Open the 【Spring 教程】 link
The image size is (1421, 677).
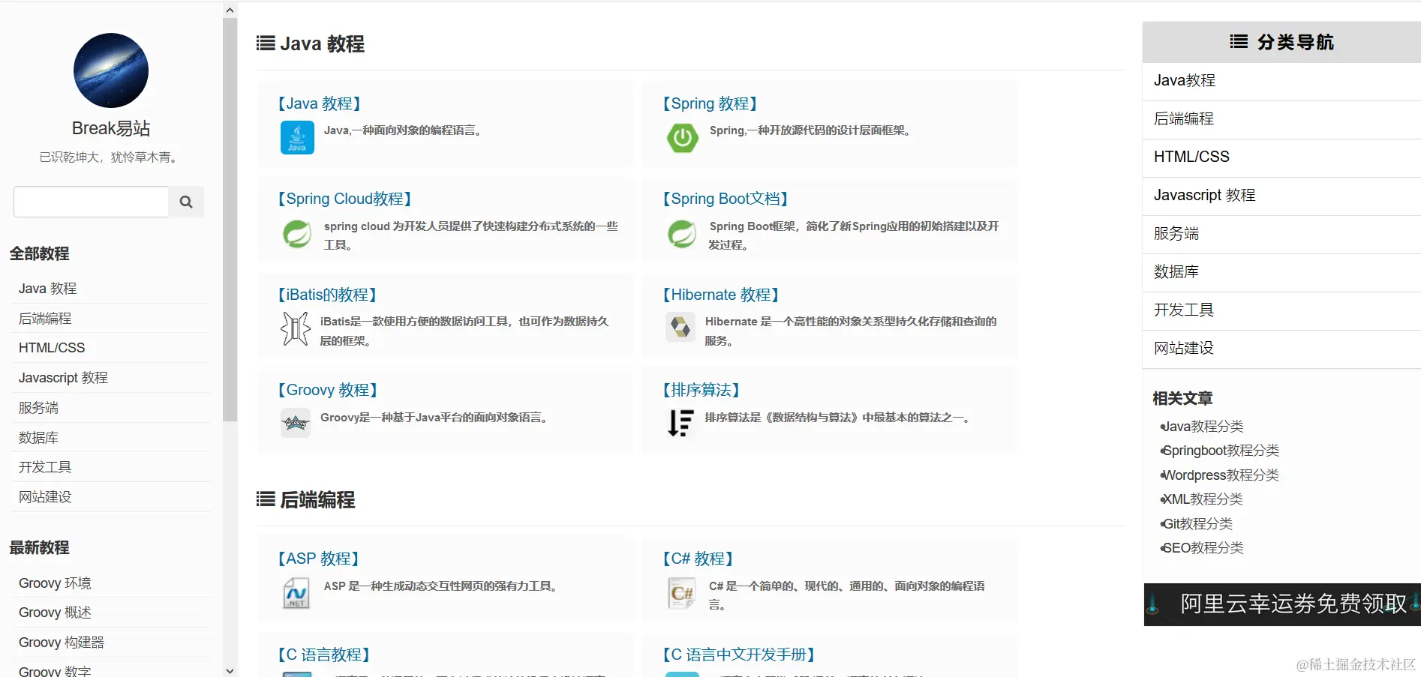[x=709, y=103]
